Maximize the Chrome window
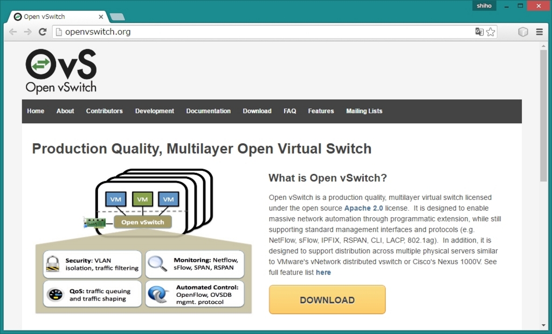Screen dimensions: 552x334 click(x=520, y=5)
